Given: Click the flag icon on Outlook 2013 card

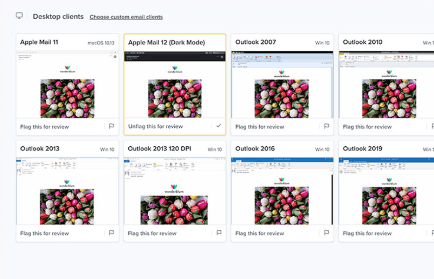Looking at the screenshot, I should (x=111, y=232).
